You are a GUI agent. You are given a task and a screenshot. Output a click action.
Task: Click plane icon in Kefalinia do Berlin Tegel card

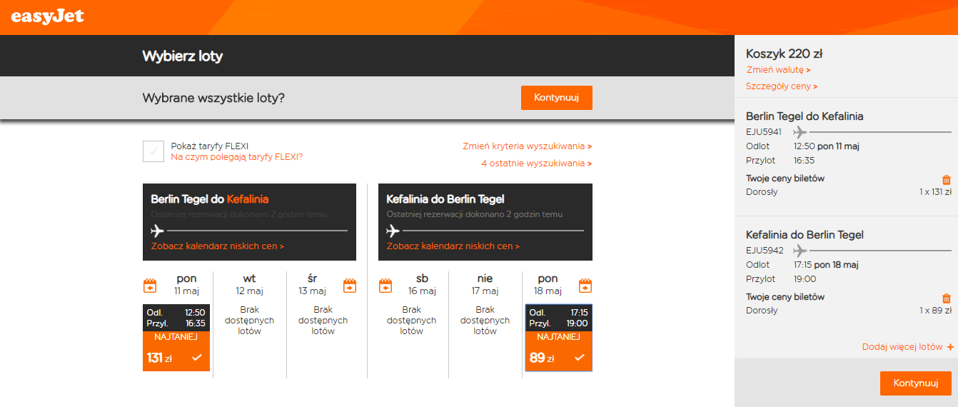[x=393, y=231]
